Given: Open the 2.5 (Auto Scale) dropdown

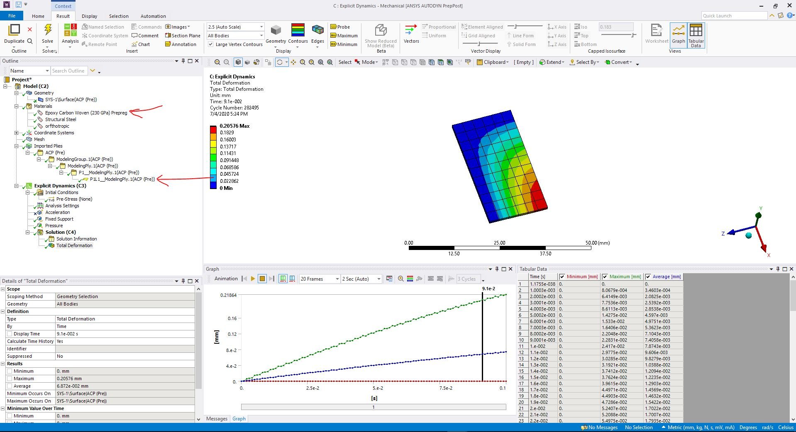Looking at the screenshot, I should click(235, 27).
